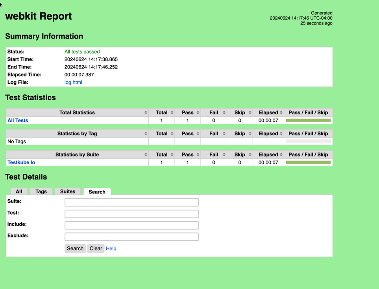Switch to the All tab
379x289 pixels.
[18, 191]
